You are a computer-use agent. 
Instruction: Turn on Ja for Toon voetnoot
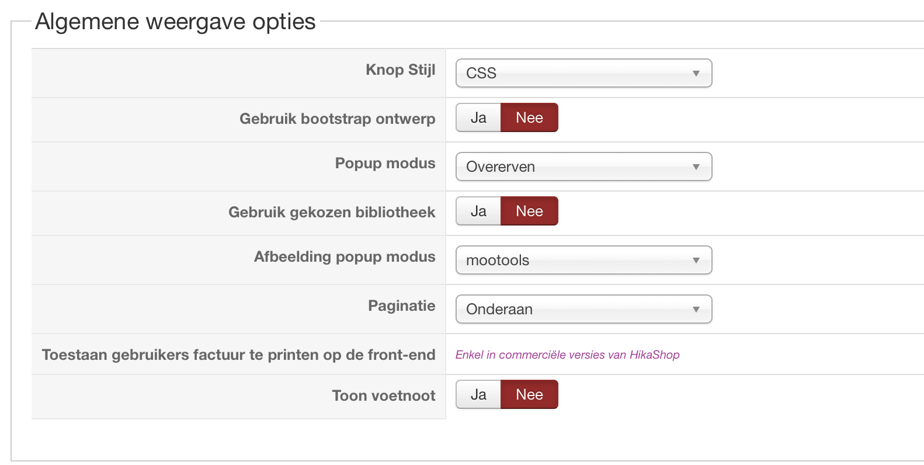pos(478,395)
